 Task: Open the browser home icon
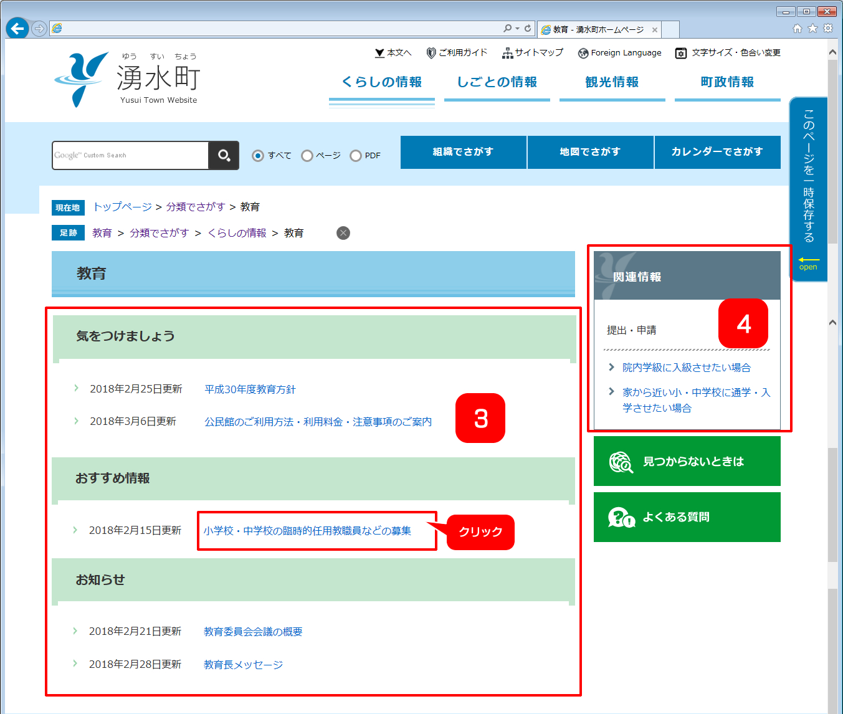[x=797, y=28]
